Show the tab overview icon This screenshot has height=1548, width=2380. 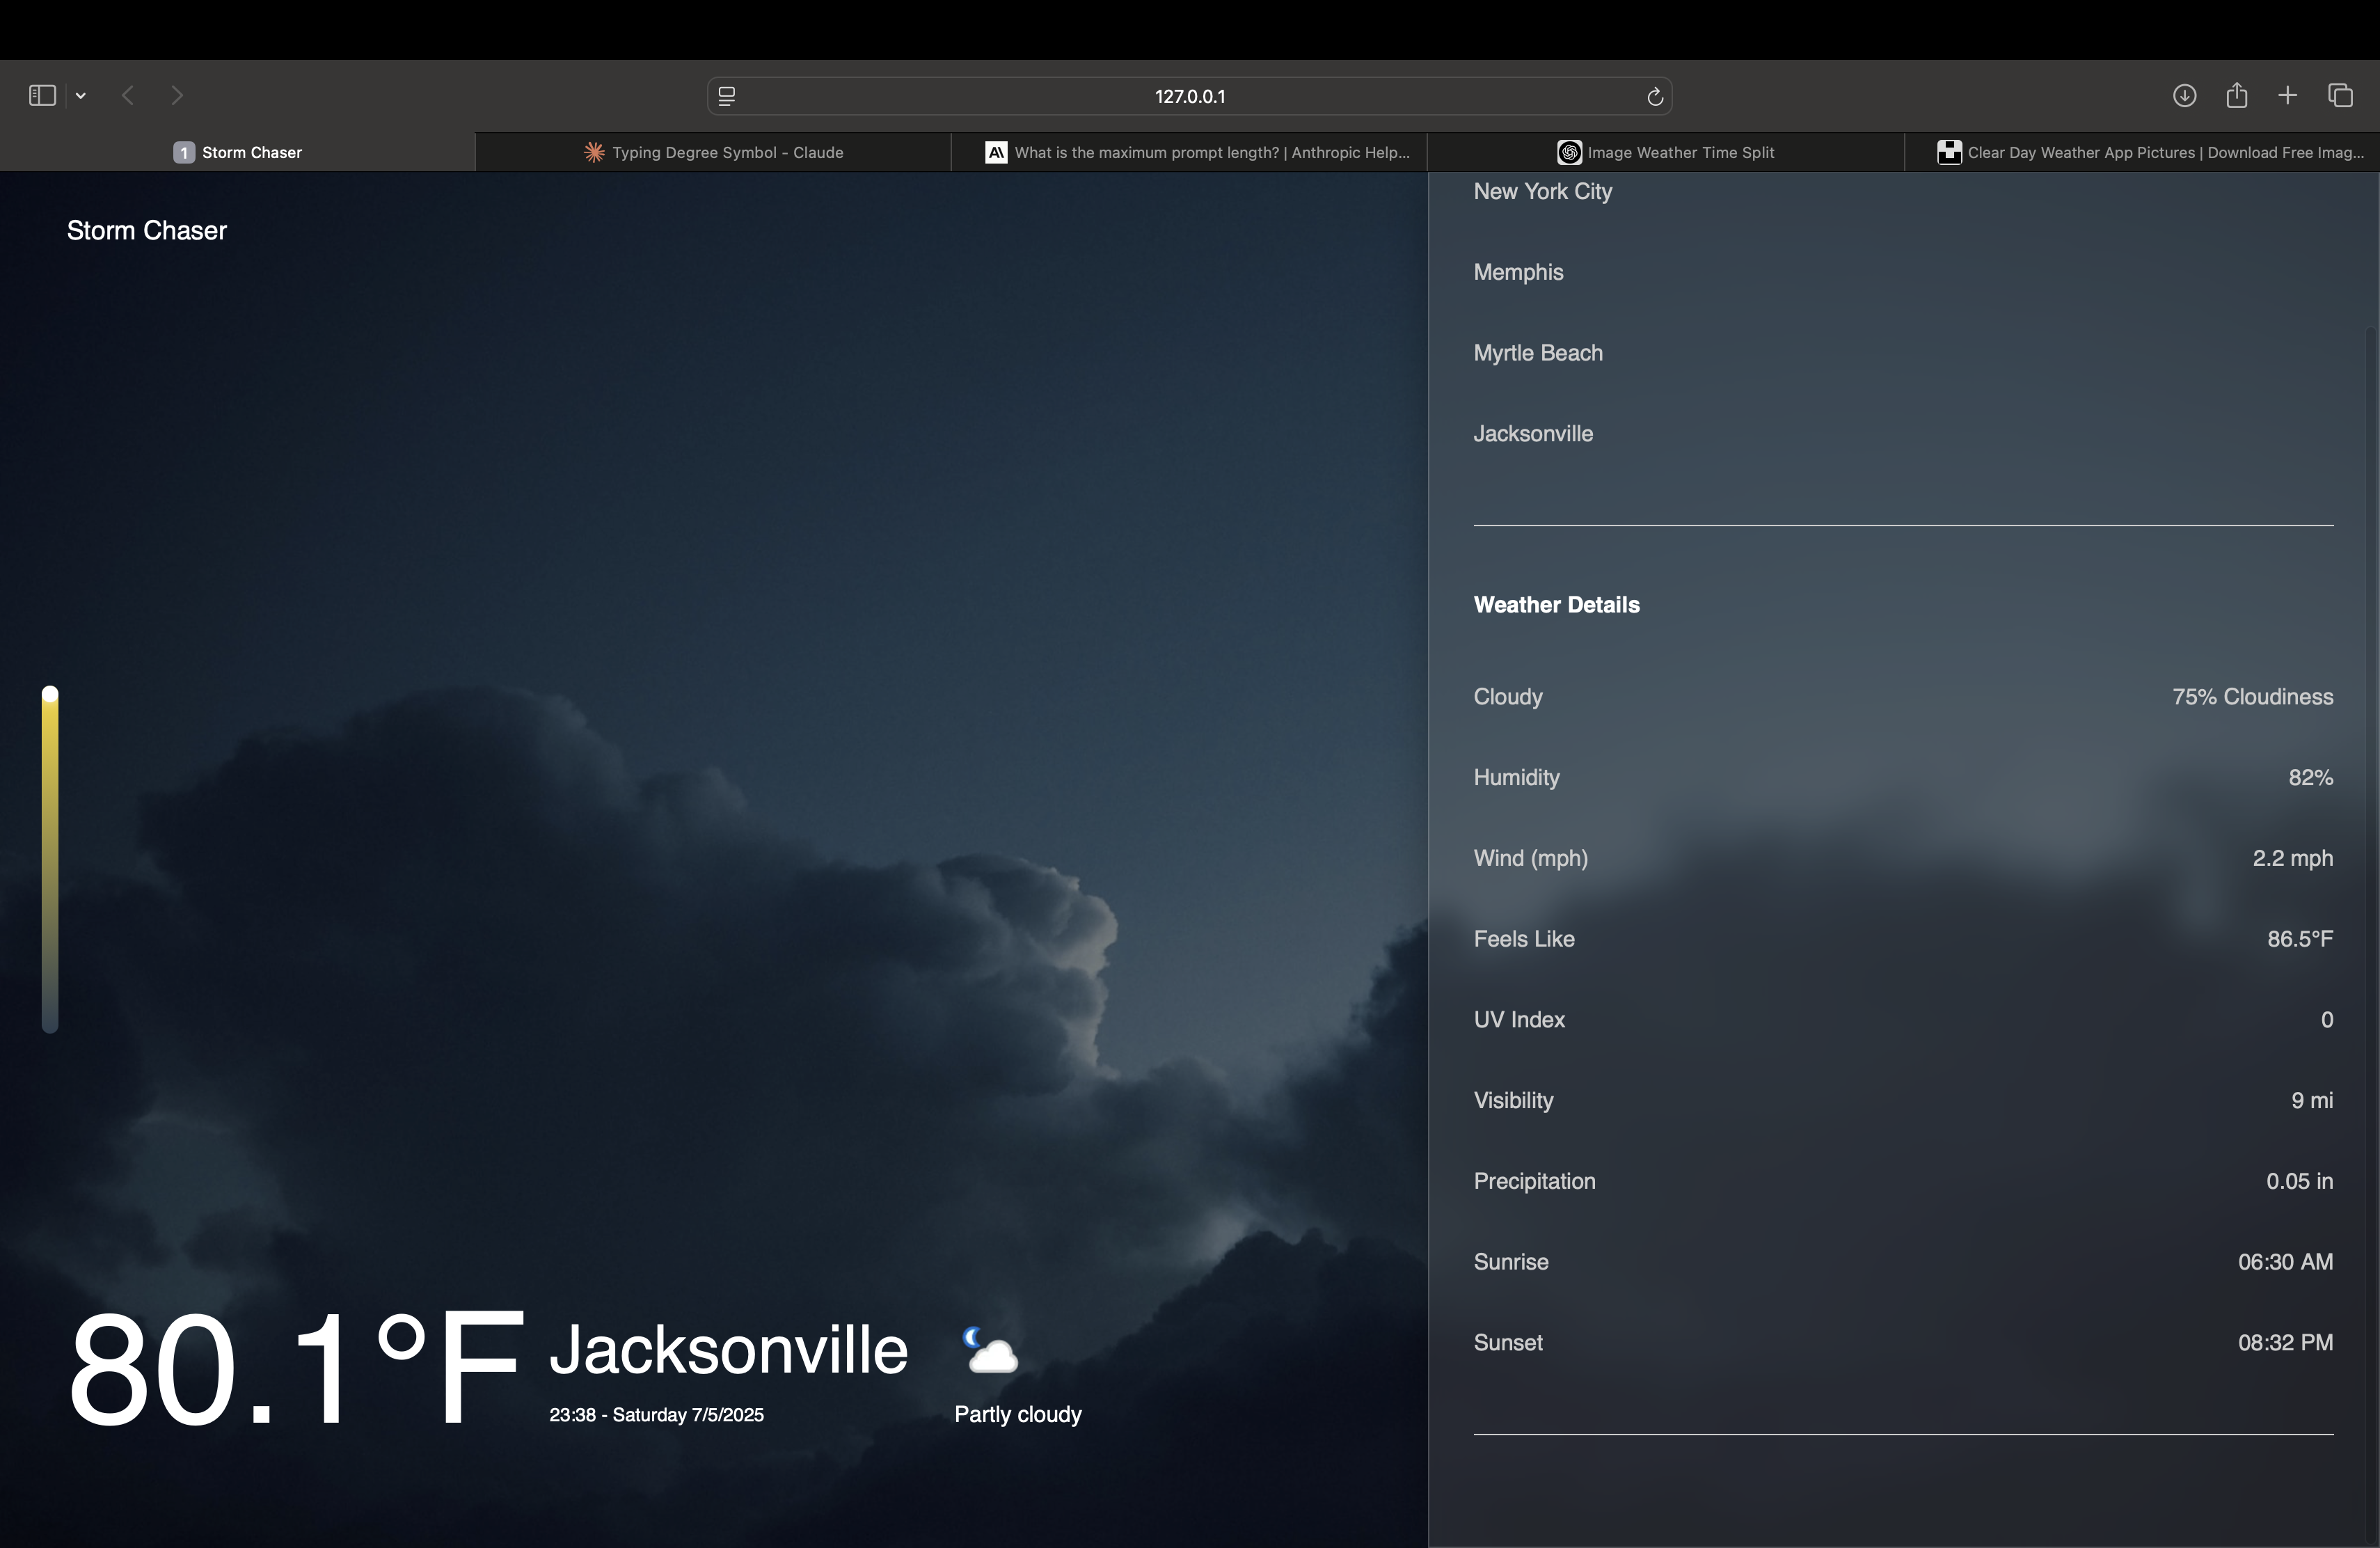(2340, 95)
